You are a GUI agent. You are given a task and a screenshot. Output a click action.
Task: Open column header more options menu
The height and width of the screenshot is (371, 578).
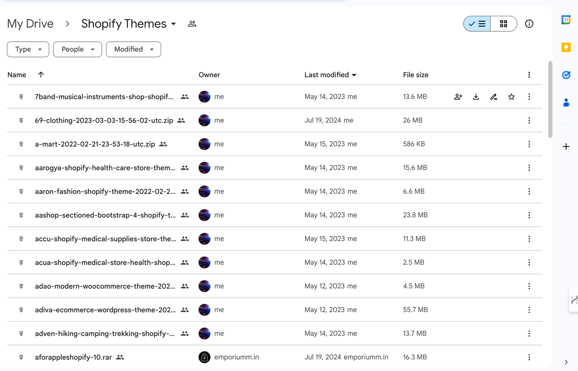tap(529, 75)
